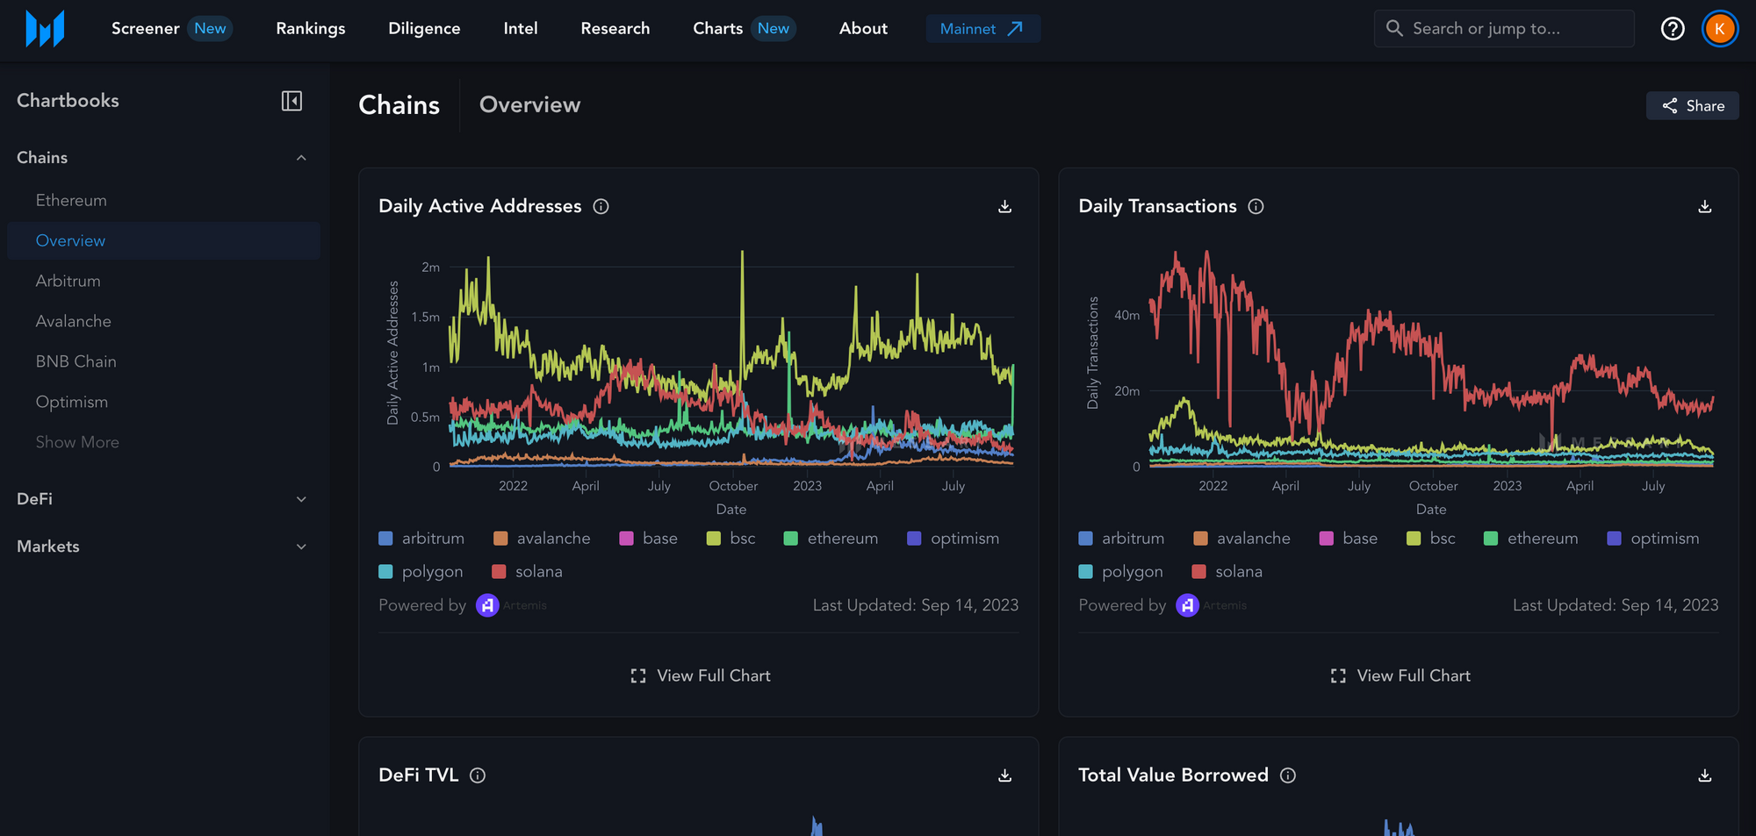Screen dimensions: 1756x836
Task: Toggle optimism series in Daily Active Addresses
Action: (x=953, y=539)
